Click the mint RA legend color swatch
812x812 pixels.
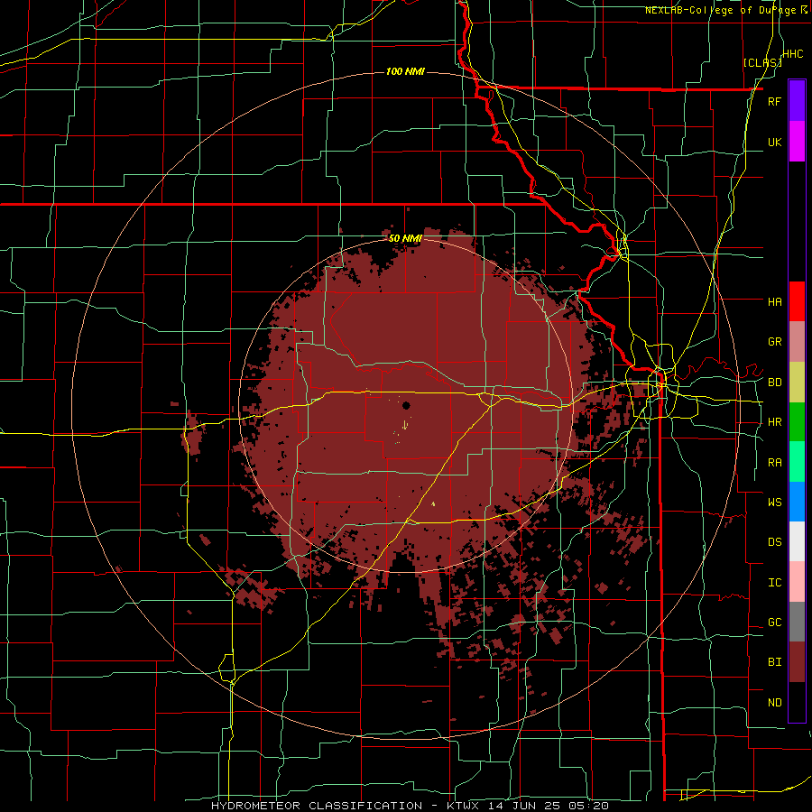tap(797, 462)
